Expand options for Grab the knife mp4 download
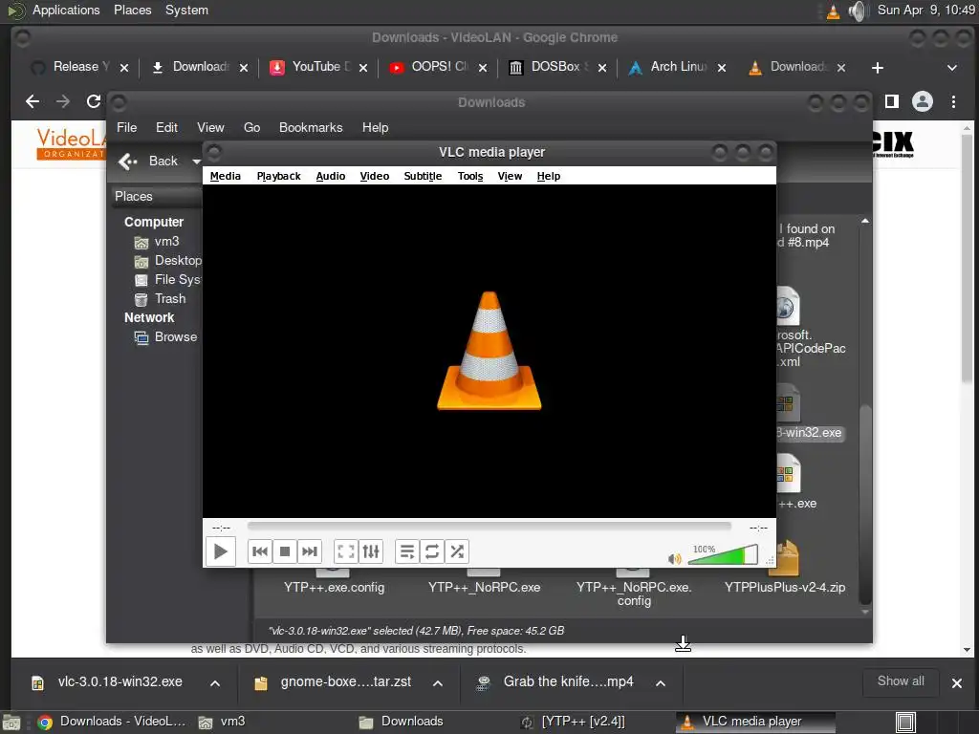Image resolution: width=979 pixels, height=734 pixels. click(x=661, y=682)
